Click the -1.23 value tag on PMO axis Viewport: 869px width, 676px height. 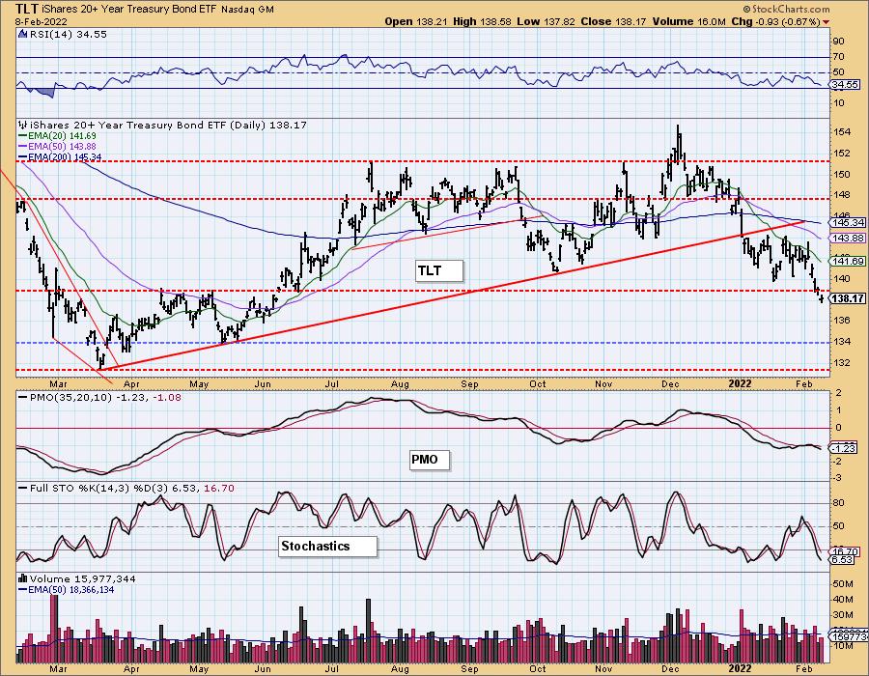coord(842,448)
